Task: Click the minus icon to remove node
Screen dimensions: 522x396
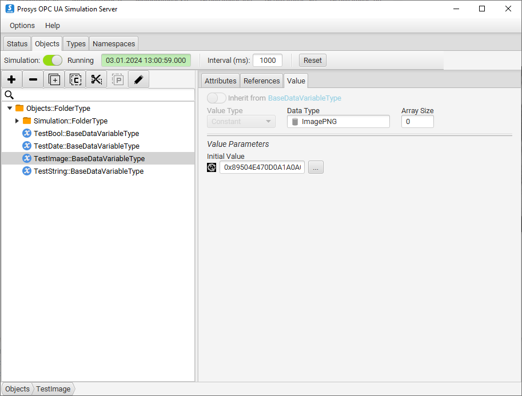Action: click(33, 79)
